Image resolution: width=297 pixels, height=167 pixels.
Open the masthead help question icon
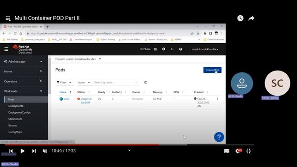[181, 49]
